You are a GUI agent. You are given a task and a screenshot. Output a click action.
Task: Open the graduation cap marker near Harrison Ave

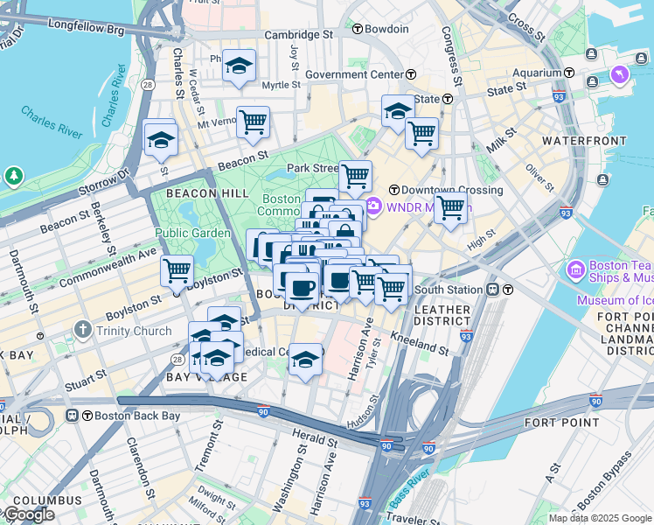pos(305,360)
